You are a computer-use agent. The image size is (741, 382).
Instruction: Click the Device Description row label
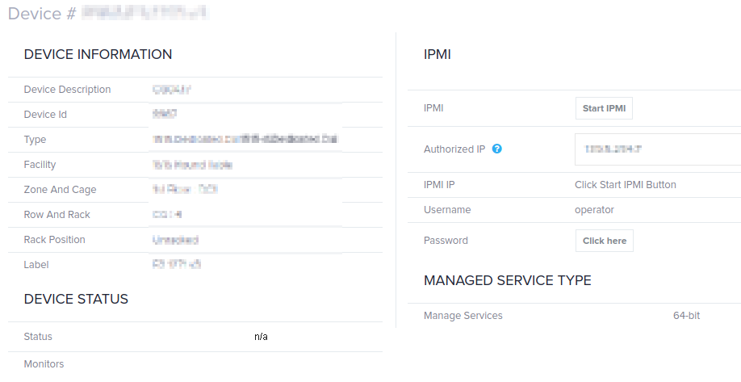[x=67, y=90]
